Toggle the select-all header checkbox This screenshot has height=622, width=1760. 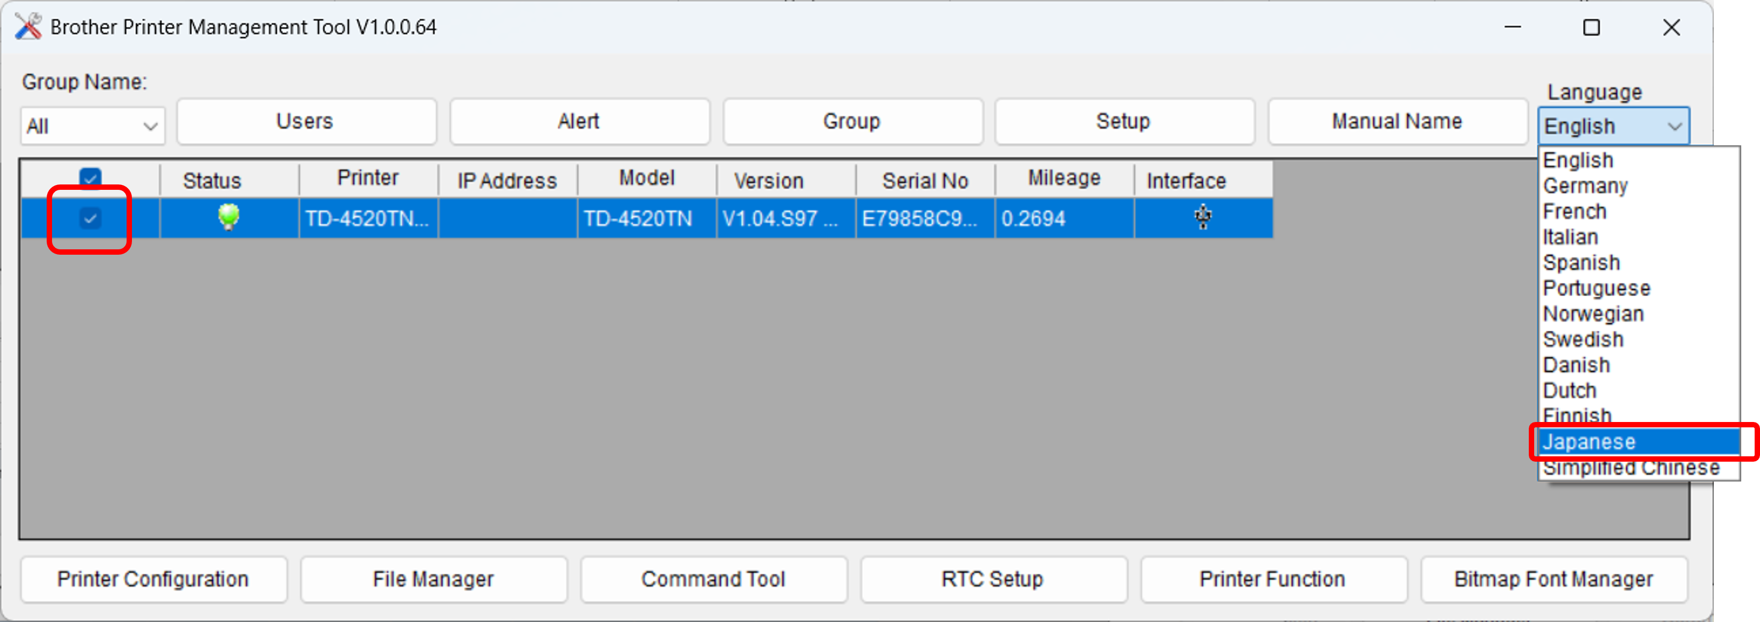[90, 178]
